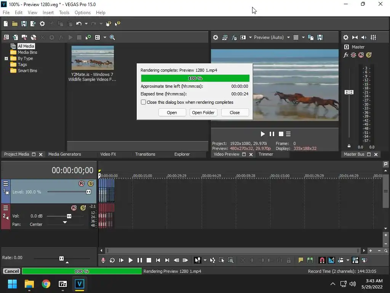This screenshot has width=390, height=293.
Task: Switch to the Video FX tab
Action: pos(108,154)
